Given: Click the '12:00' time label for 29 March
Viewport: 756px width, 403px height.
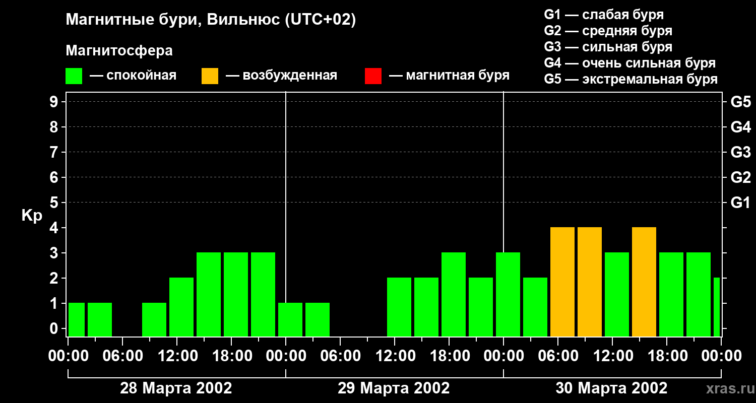Looking at the screenshot, I should tap(395, 356).
